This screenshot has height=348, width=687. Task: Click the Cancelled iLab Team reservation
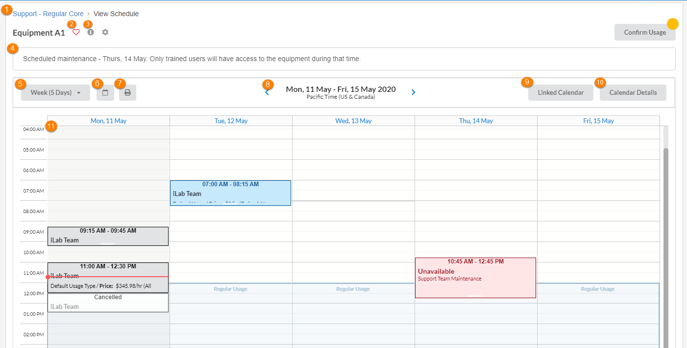(108, 303)
